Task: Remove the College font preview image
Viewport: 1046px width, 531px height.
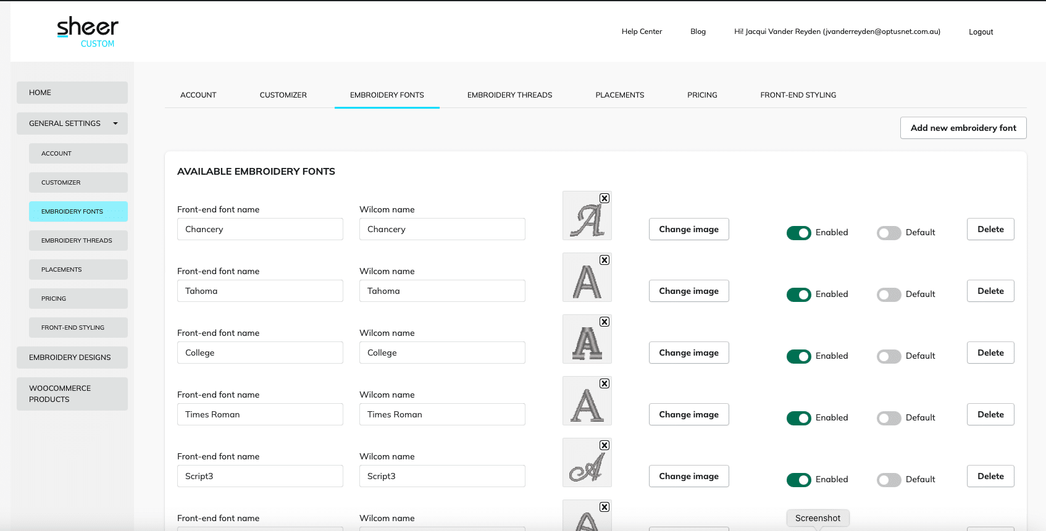Action: 605,322
